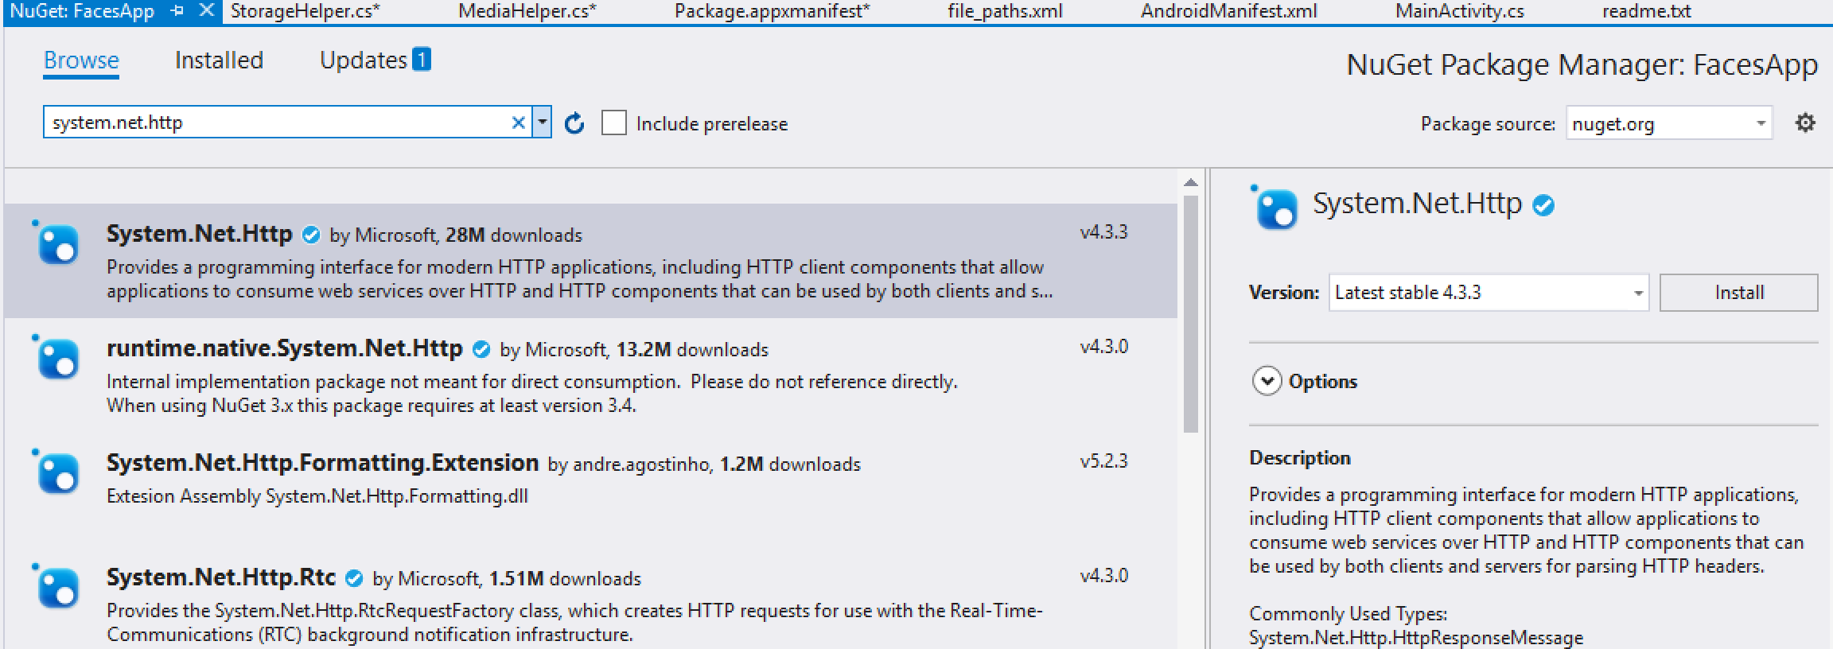Toggle Include prerelease checkbox
This screenshot has width=1833, height=649.
tap(614, 123)
